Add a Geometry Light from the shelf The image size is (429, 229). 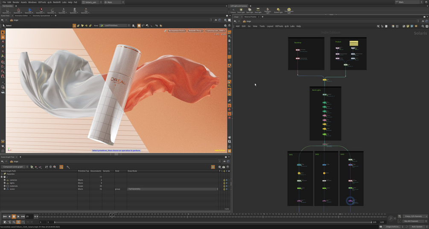pos(268,11)
